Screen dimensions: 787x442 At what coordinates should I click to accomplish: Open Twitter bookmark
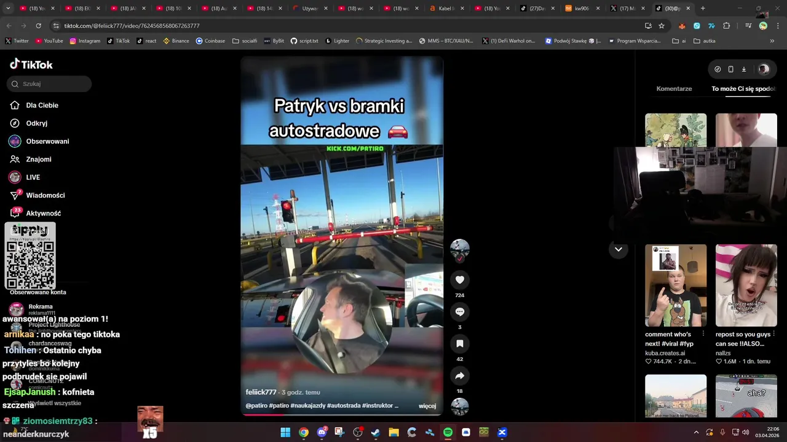(x=17, y=41)
